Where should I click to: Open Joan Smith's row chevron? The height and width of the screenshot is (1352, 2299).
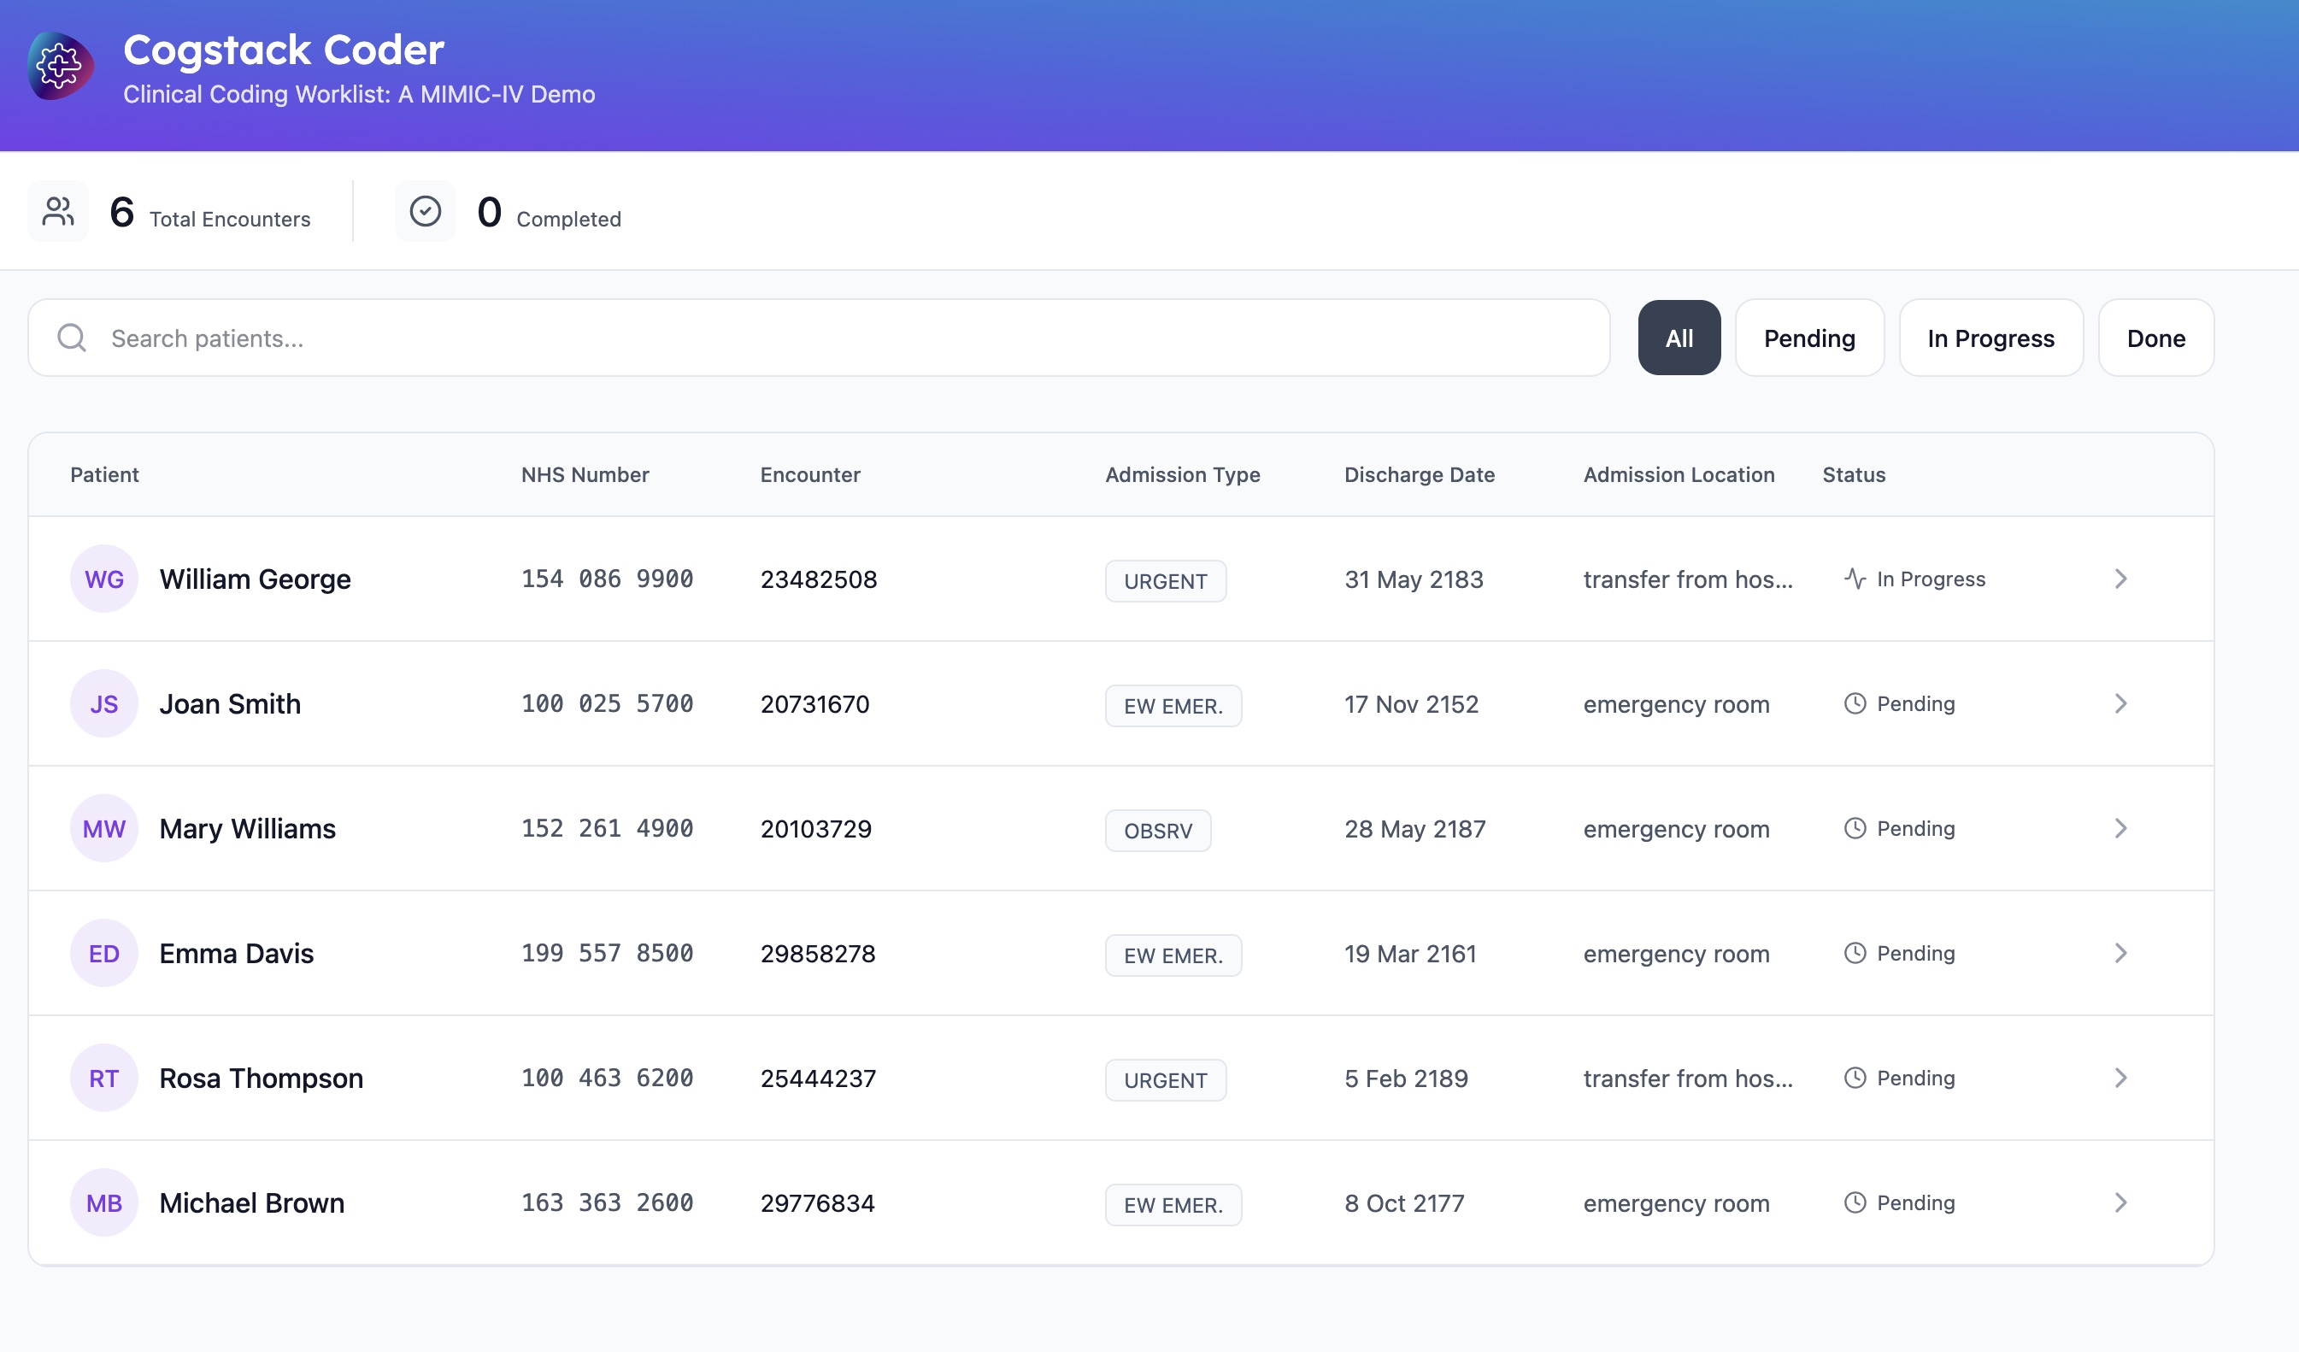click(2121, 703)
